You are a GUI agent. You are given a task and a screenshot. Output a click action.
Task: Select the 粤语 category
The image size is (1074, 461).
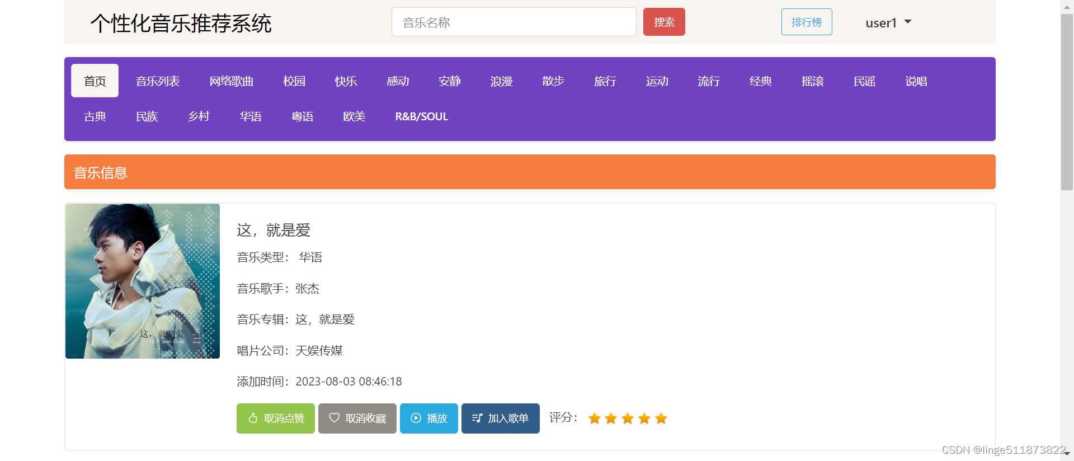point(303,116)
